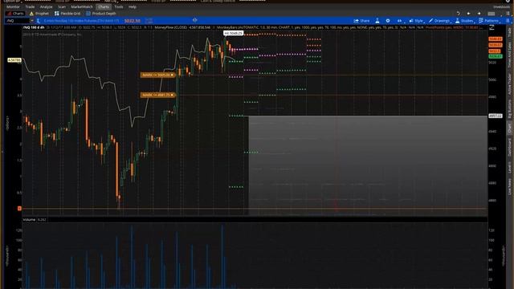Click the topmost orange price bubble
The width and height of the screenshot is (514, 289).
495,39
